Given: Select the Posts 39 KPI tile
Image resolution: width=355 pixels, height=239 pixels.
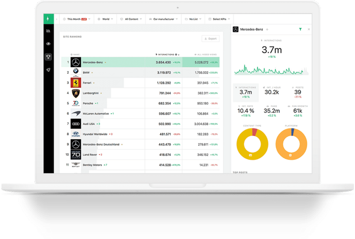Looking at the screenshot, I should point(297,92).
